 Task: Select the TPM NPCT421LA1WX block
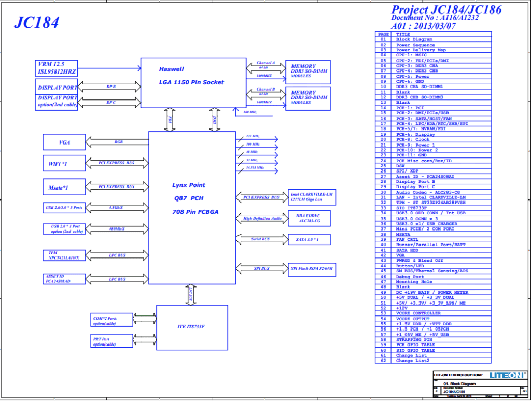click(x=64, y=255)
